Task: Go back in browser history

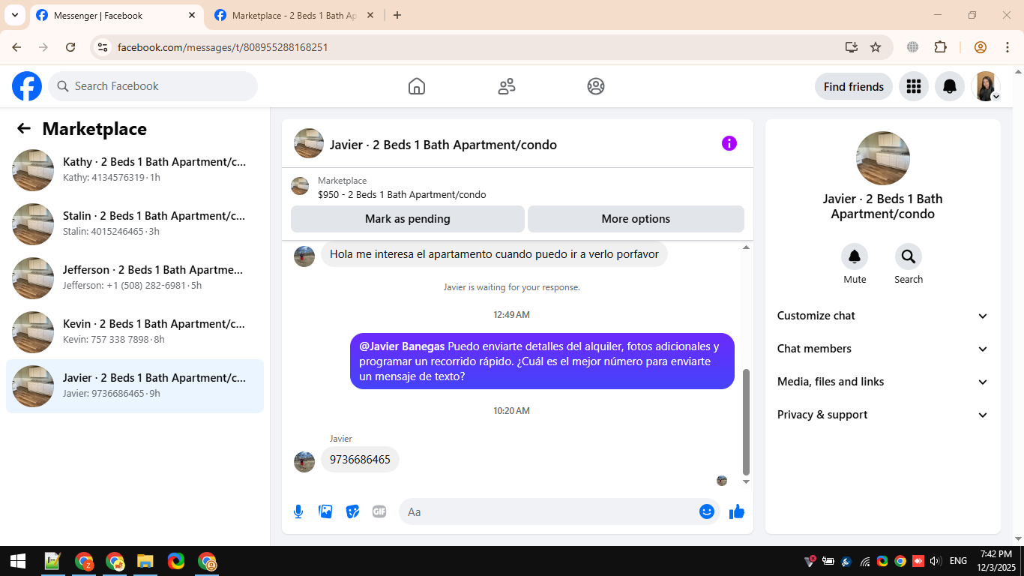Action: [x=16, y=47]
